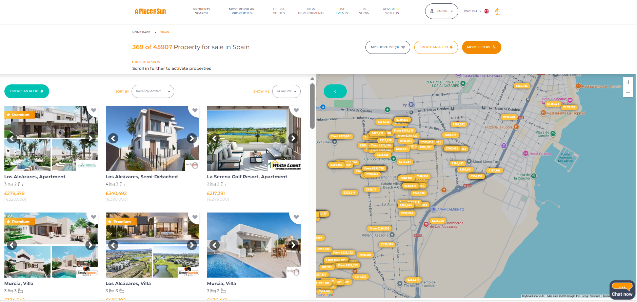Open the Help & Guides menu
The width and height of the screenshot is (637, 302).
[x=279, y=11]
